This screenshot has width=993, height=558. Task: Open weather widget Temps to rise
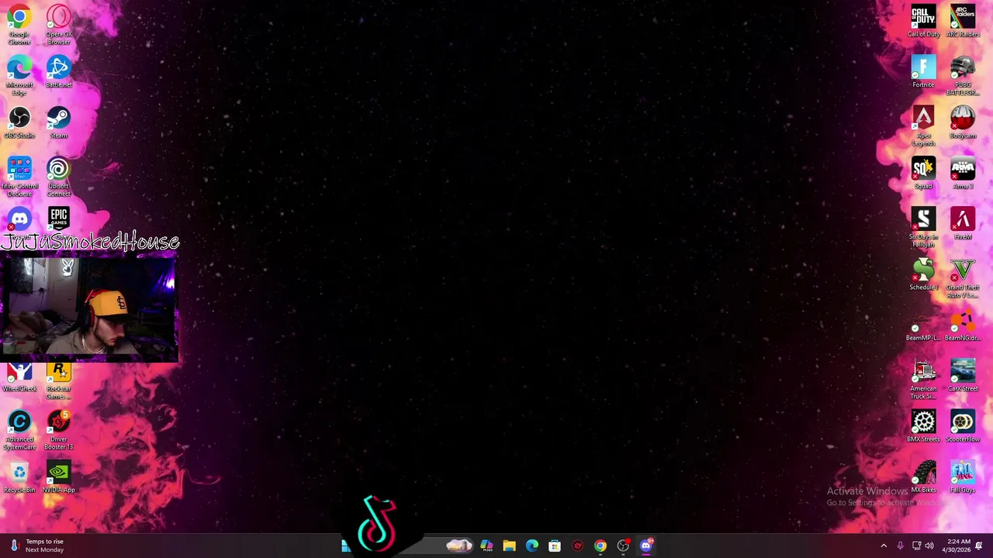click(x=36, y=546)
